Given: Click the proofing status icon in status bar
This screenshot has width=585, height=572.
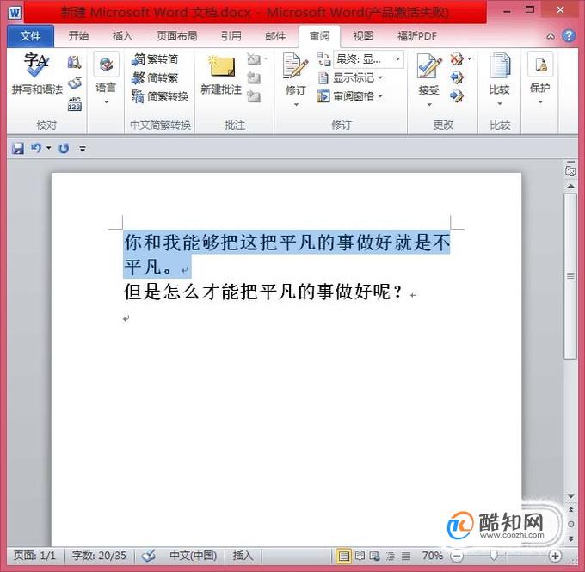Looking at the screenshot, I should [148, 556].
